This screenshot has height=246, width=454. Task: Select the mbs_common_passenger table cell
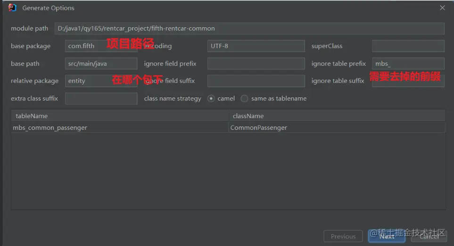pyautogui.click(x=120, y=127)
